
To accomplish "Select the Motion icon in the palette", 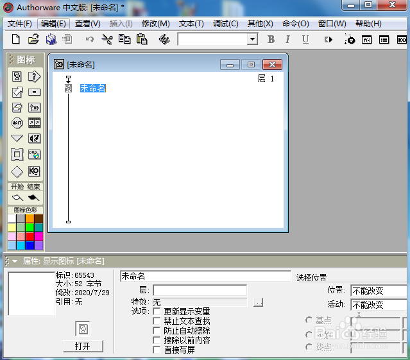I will 17,92.
